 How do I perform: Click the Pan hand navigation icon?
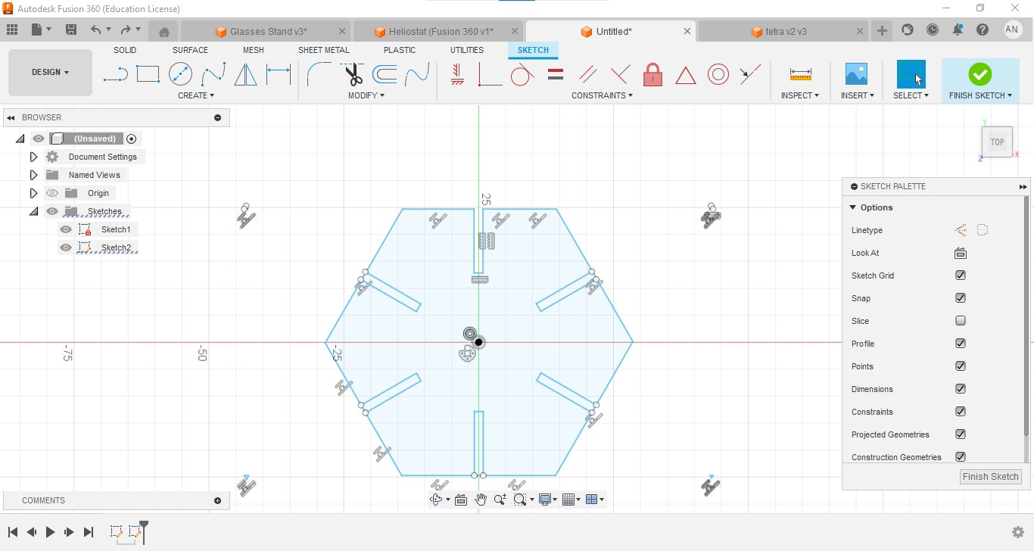pos(481,500)
